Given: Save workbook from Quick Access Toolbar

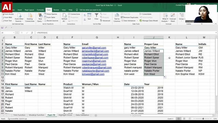Looking at the screenshot, I should 2,27.
